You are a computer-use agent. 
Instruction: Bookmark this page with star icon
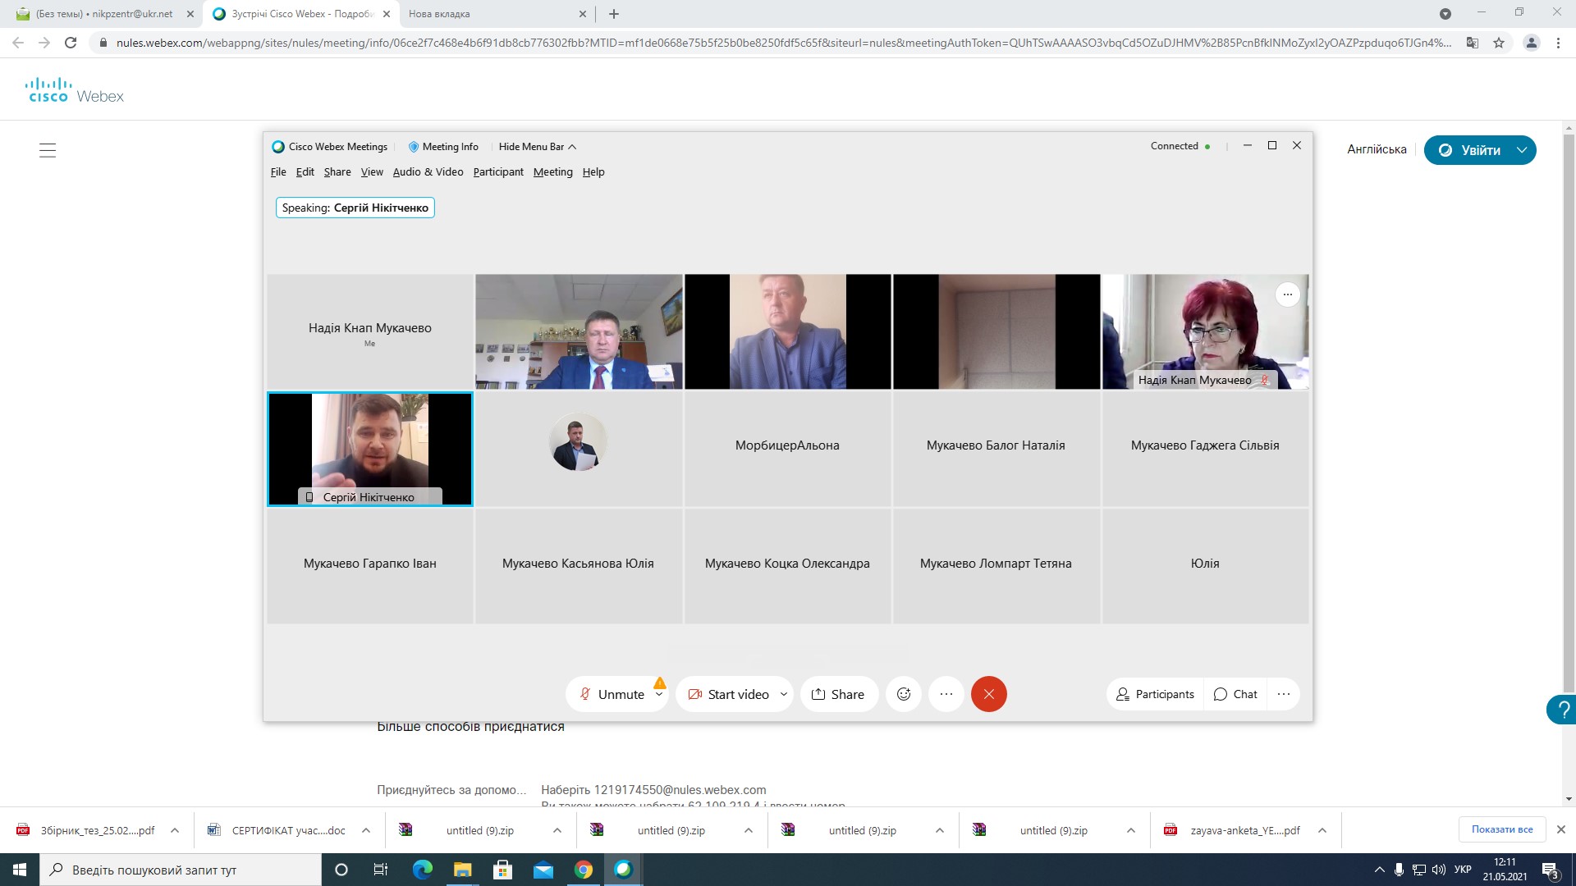tap(1499, 43)
